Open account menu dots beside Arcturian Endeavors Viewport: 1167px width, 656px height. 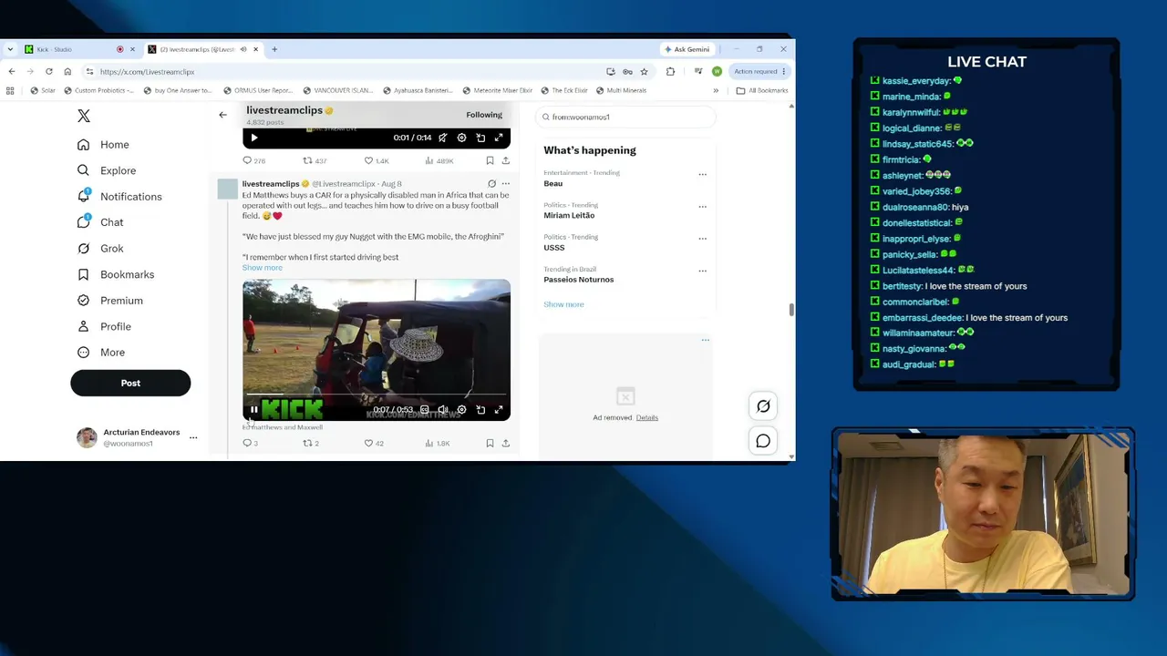click(193, 438)
